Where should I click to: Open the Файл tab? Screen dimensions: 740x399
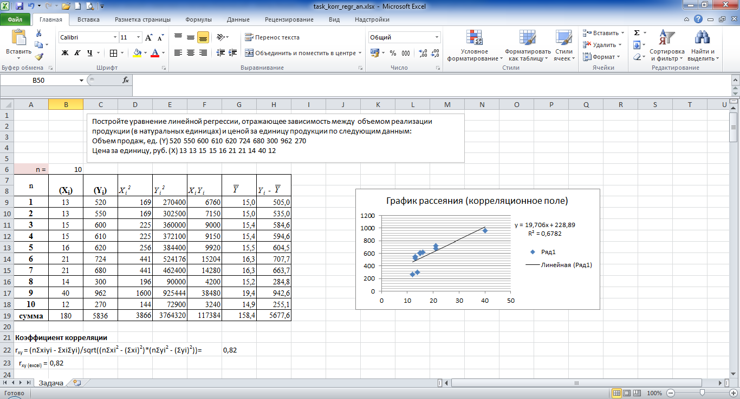(15, 19)
